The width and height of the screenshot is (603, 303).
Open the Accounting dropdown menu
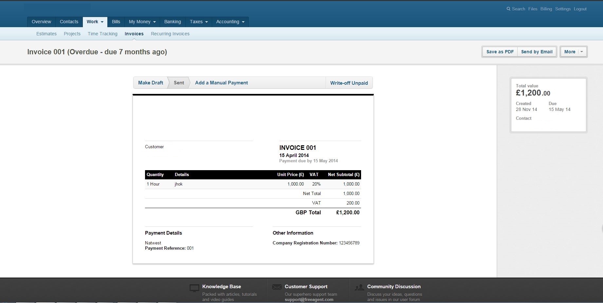(x=230, y=22)
